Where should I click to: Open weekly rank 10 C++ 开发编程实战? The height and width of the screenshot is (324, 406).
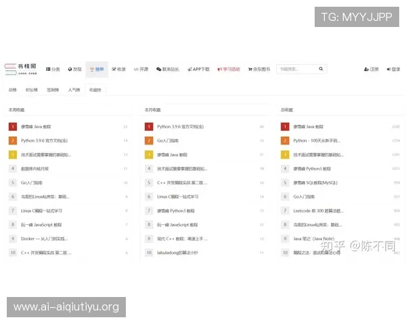[x=46, y=252]
